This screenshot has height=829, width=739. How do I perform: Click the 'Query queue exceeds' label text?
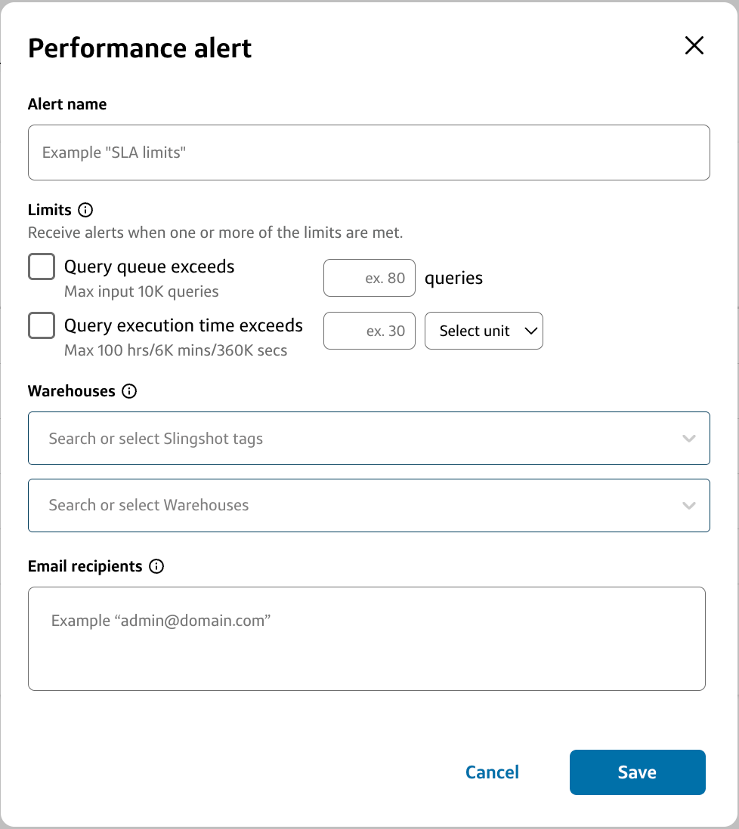tap(149, 267)
